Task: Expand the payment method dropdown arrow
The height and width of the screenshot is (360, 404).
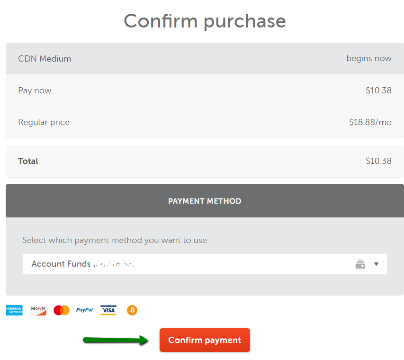Action: 376,264
